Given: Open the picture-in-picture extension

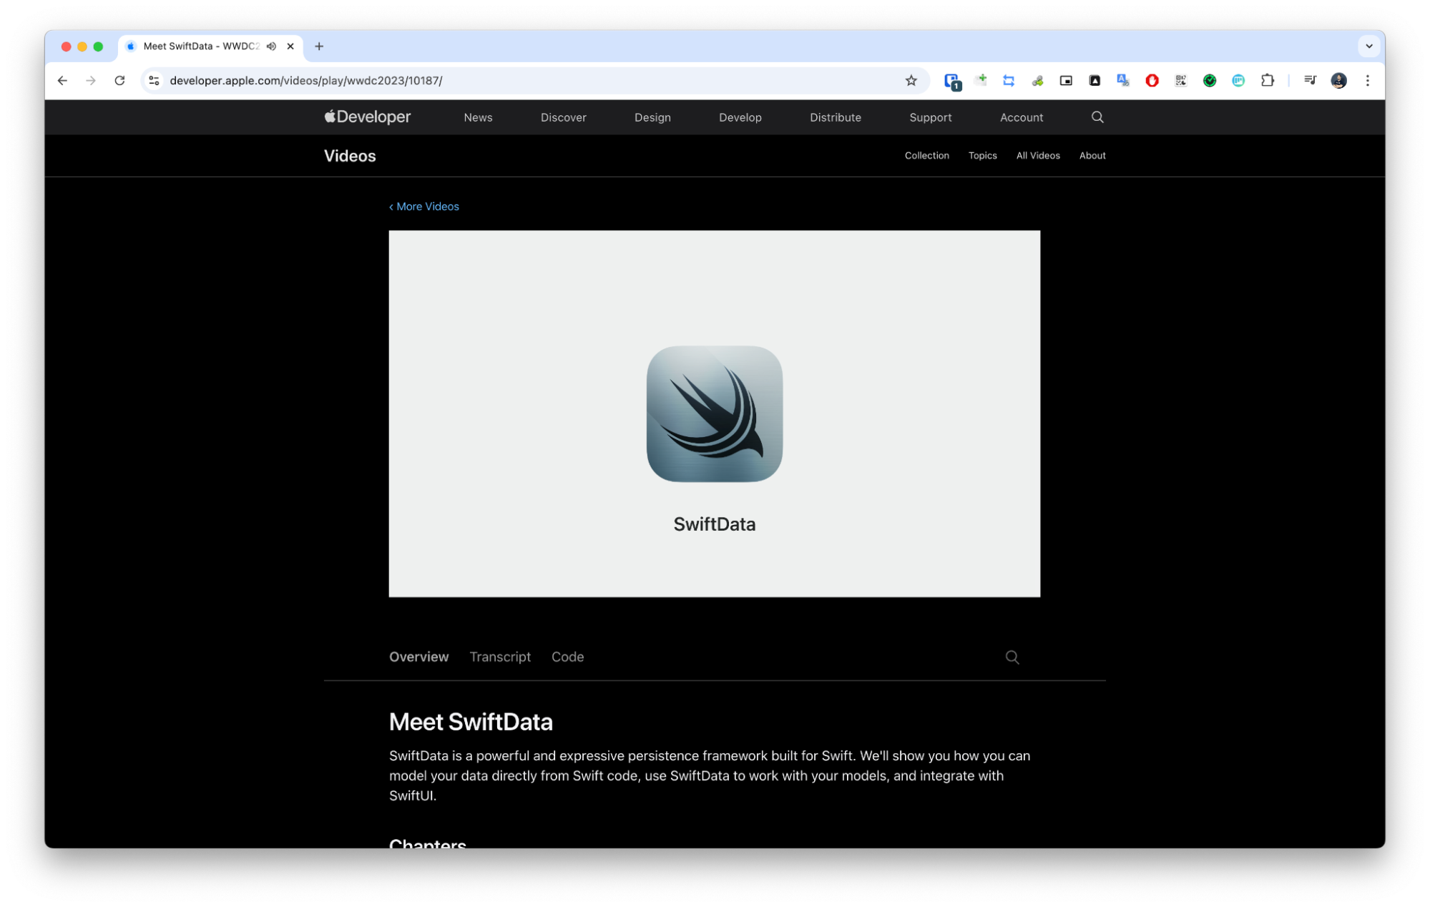Looking at the screenshot, I should [x=1066, y=81].
